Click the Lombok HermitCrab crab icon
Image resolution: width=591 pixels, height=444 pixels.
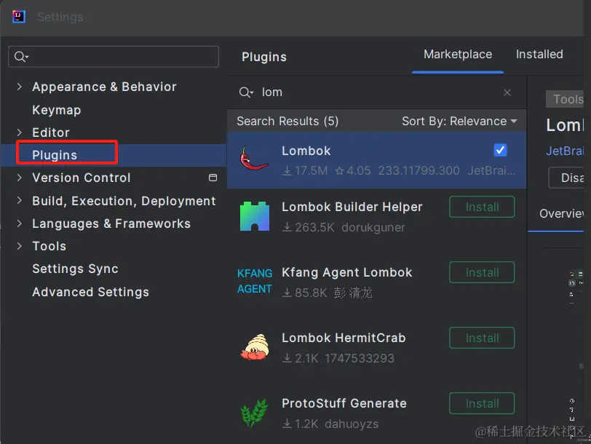(x=255, y=347)
